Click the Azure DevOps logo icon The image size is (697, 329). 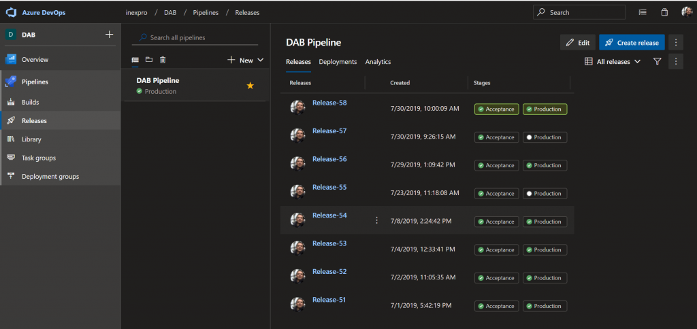click(11, 12)
